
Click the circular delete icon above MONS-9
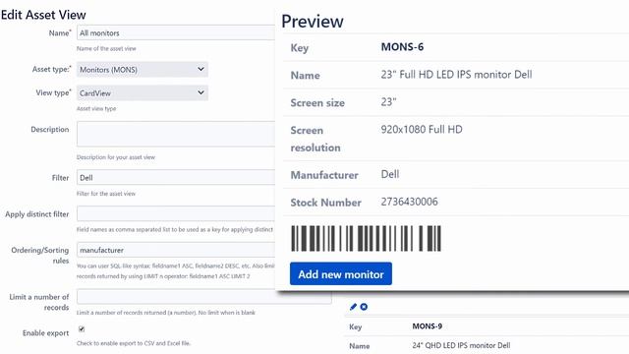pyautogui.click(x=364, y=307)
